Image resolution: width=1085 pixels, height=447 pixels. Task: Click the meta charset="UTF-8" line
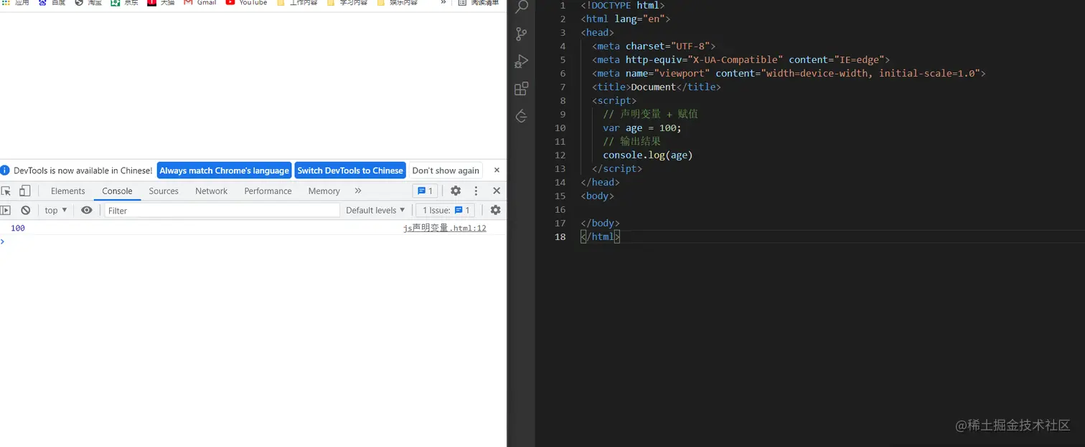[x=654, y=46]
